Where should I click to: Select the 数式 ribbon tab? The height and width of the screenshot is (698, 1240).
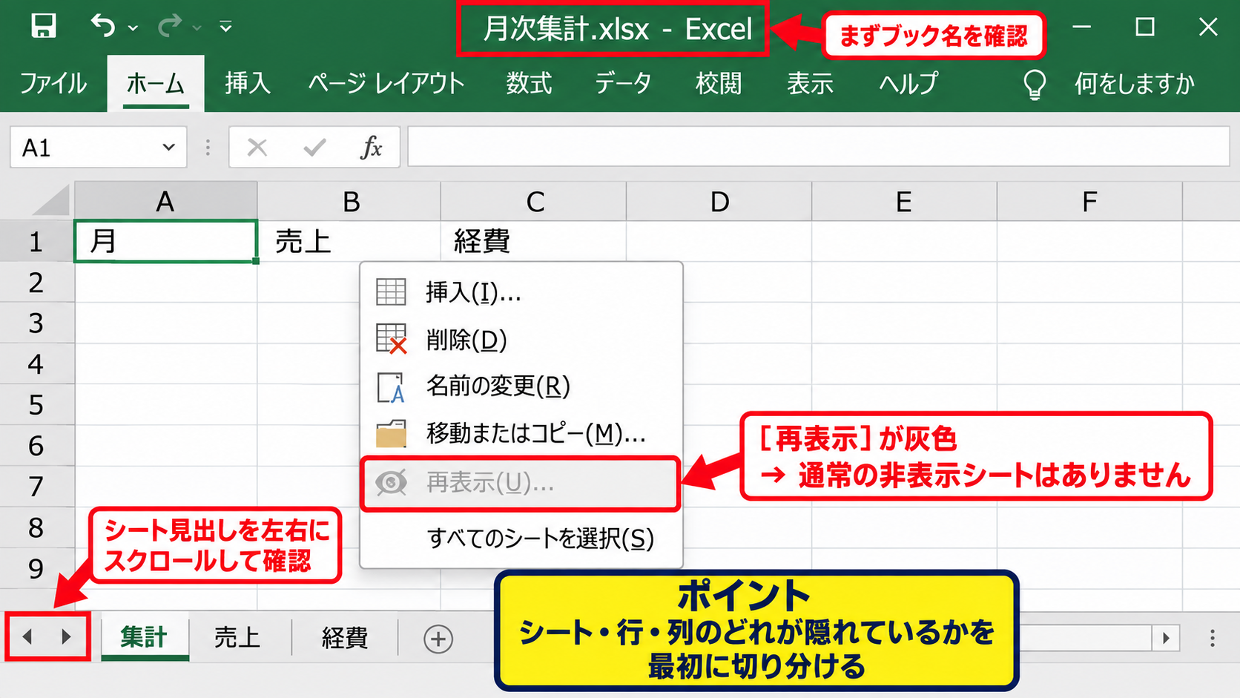[529, 83]
